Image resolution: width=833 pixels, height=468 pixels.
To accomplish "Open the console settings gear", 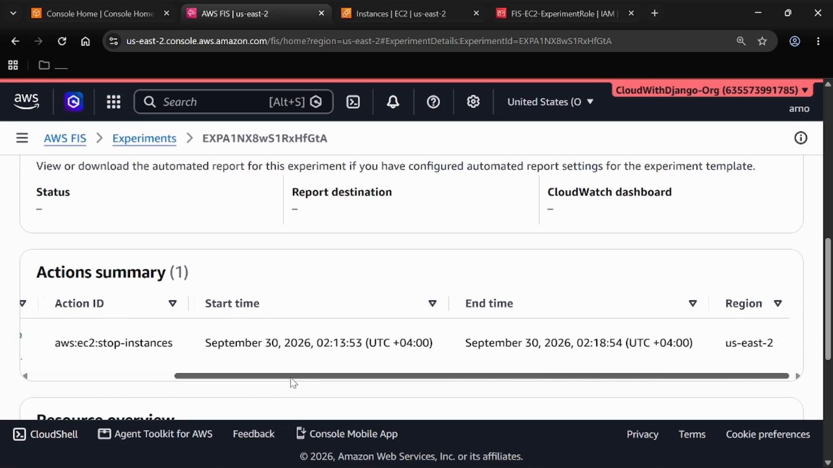I will click(473, 102).
